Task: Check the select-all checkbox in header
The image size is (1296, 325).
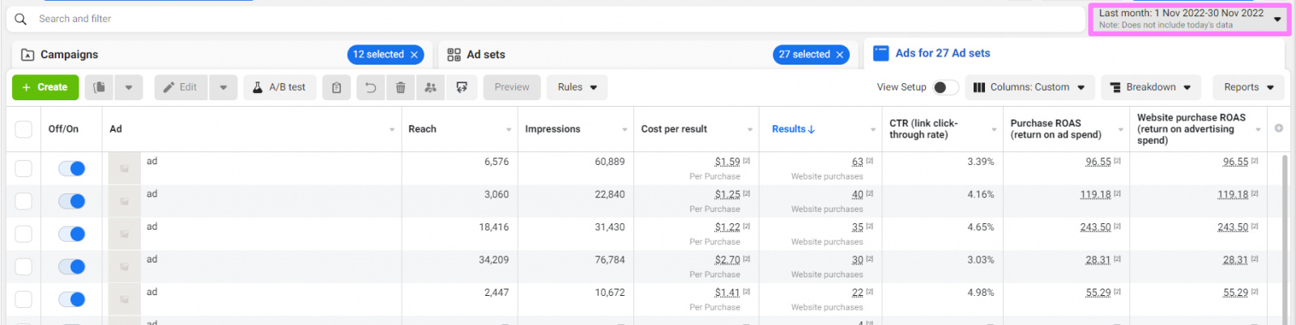Action: (x=23, y=129)
